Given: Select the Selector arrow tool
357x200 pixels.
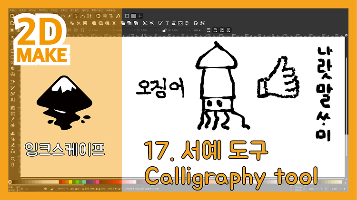Looking at the screenshot, I should click(12, 37).
